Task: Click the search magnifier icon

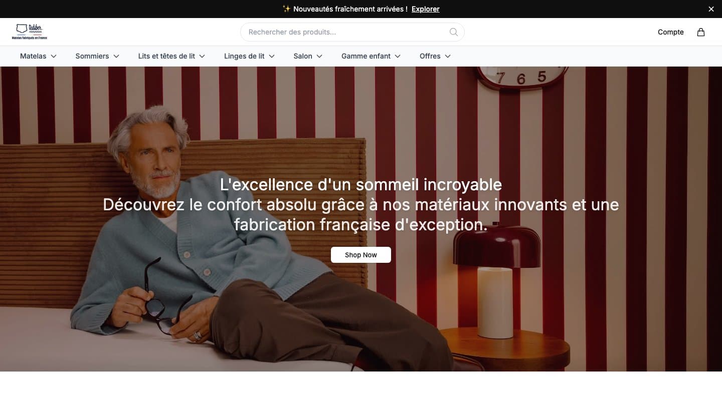Action: (x=454, y=32)
